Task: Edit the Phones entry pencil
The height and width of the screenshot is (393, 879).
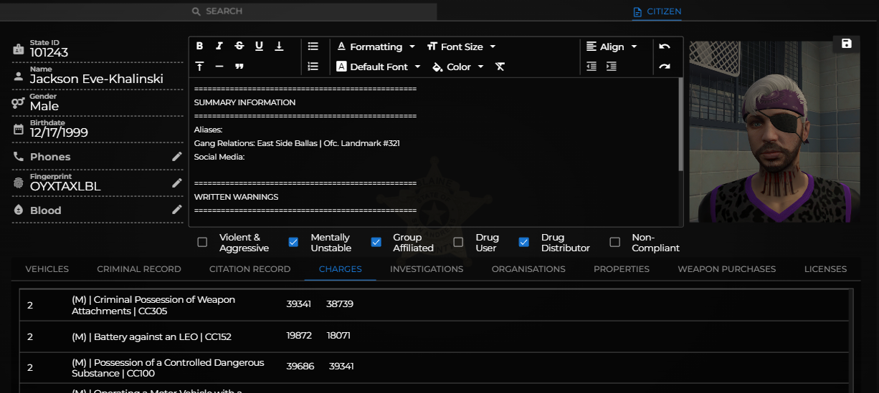Action: [x=177, y=157]
